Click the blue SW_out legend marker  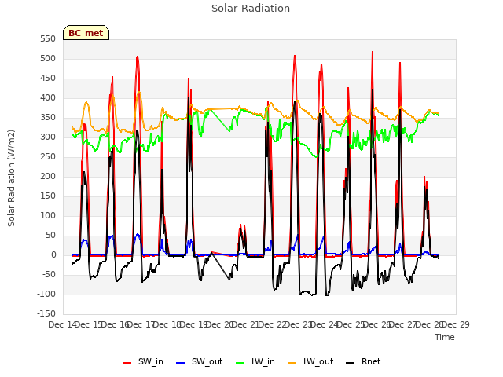click(181, 363)
